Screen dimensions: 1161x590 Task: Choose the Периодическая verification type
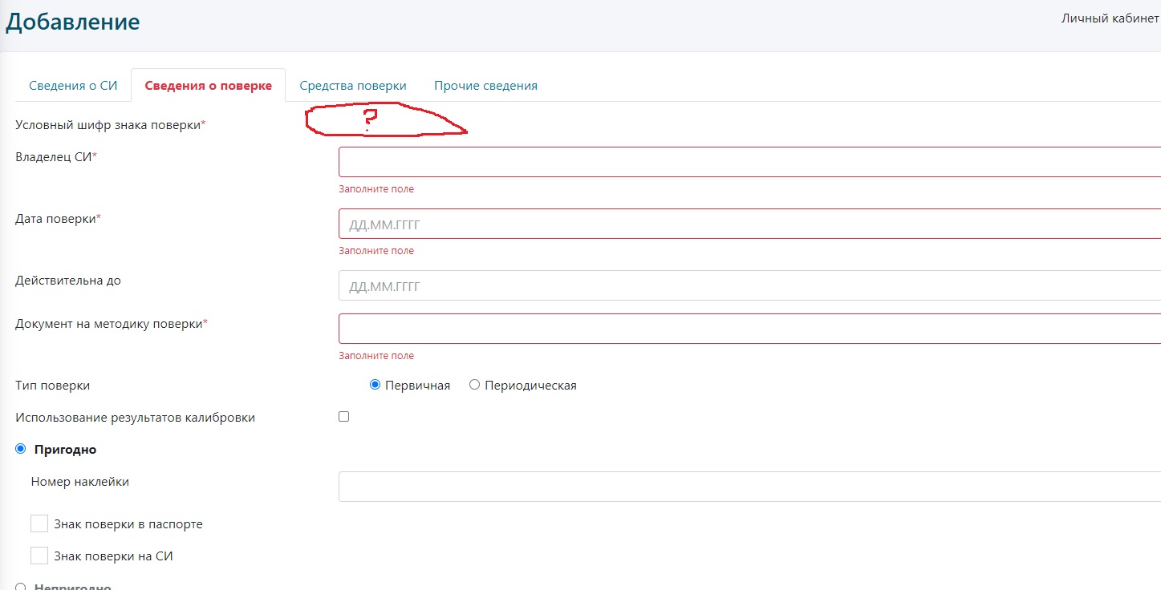474,385
